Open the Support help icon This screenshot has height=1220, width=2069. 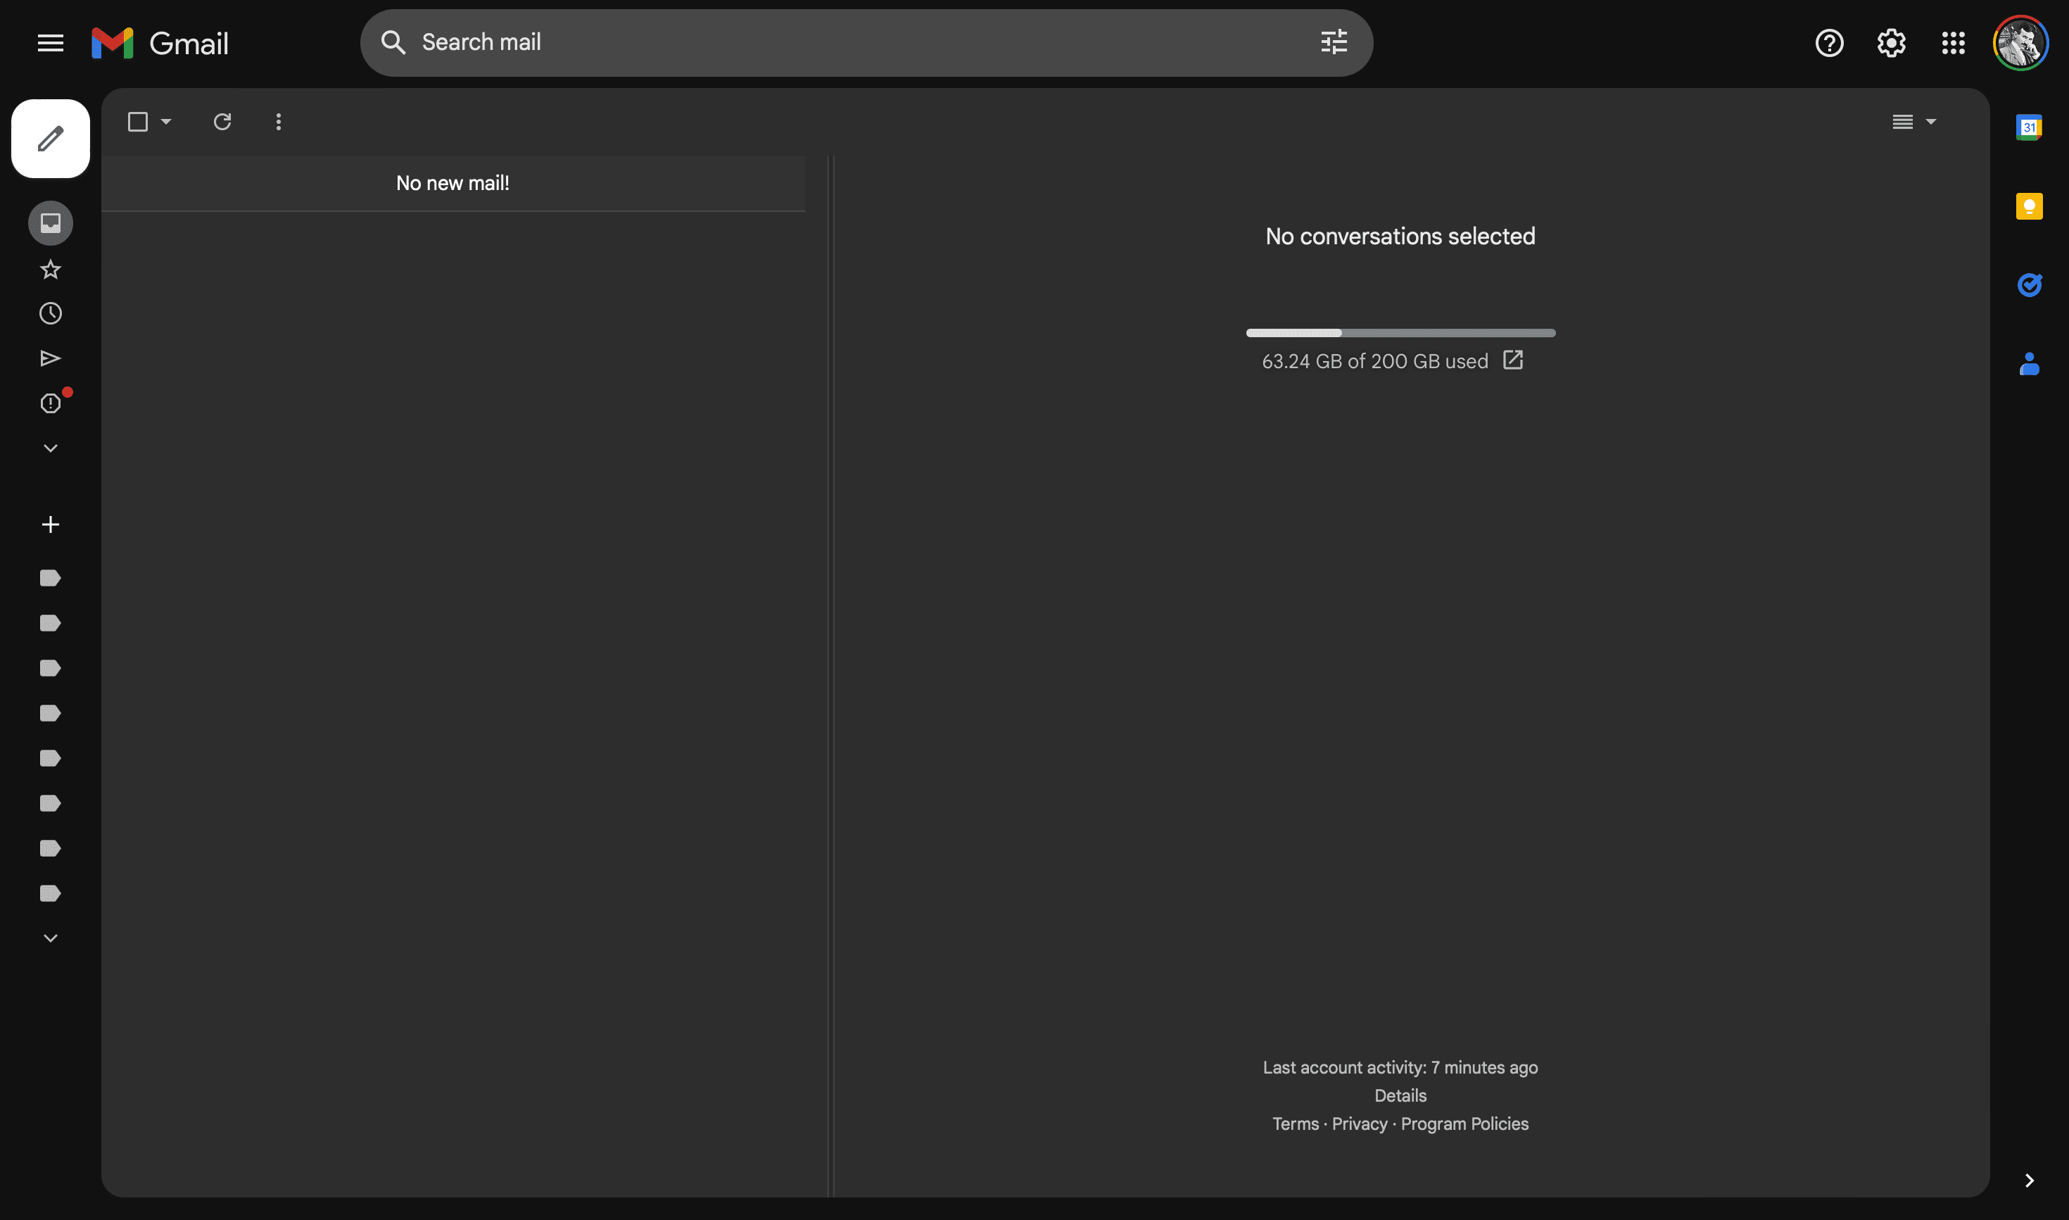point(1829,43)
